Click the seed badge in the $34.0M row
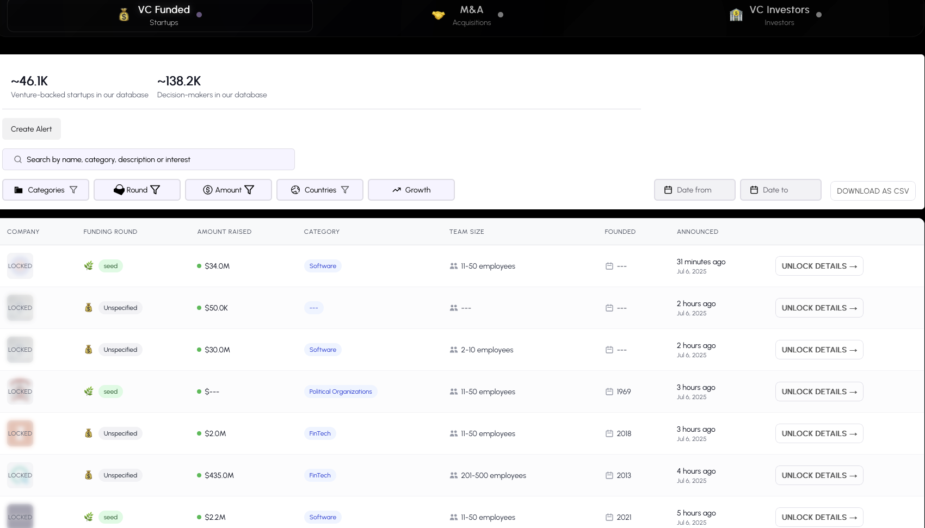 point(110,266)
